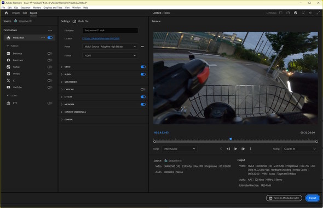The width and height of the screenshot is (323, 208).
Task: Collapse the Cloud destinations group
Action: point(8,95)
